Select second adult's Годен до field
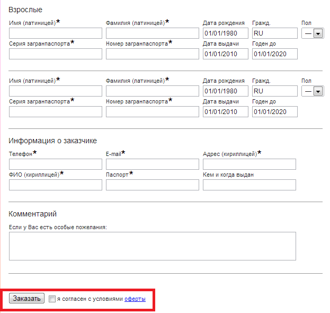 [x=275, y=112]
